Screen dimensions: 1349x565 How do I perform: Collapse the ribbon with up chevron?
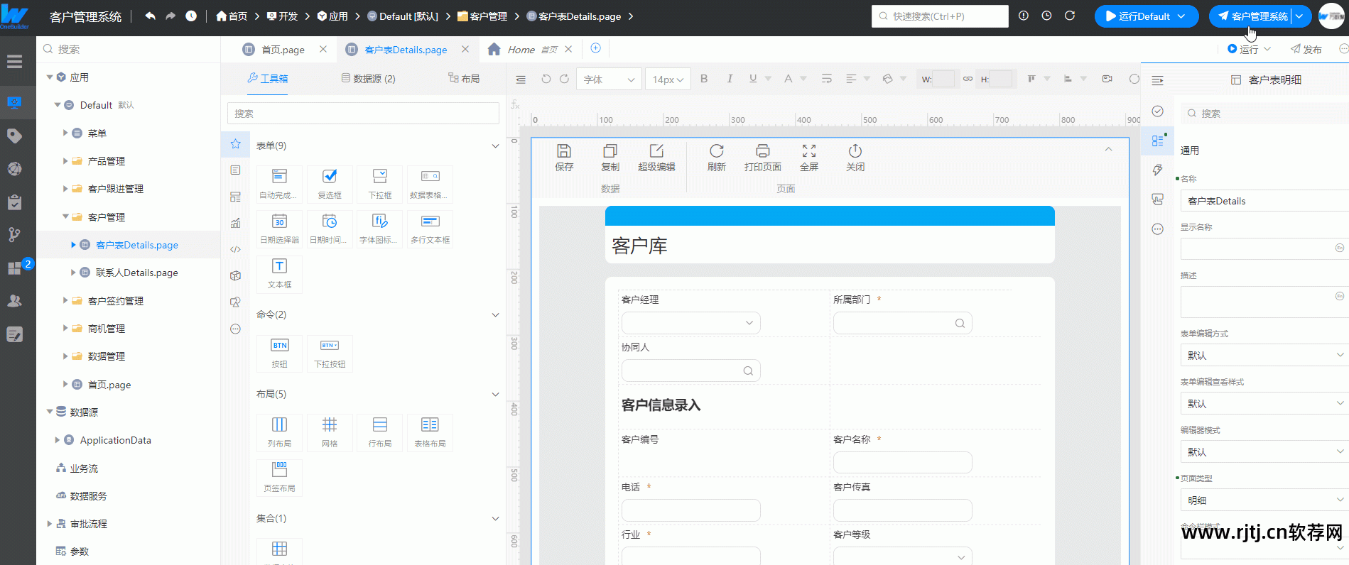click(1108, 149)
